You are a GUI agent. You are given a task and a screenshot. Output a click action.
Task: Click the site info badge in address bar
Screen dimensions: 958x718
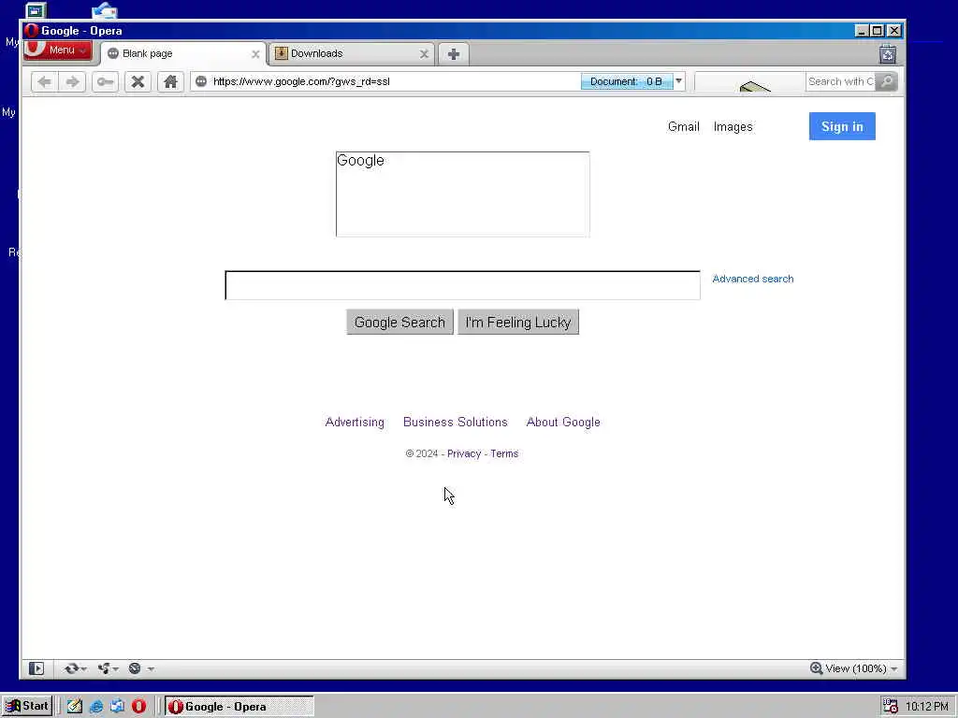[201, 81]
